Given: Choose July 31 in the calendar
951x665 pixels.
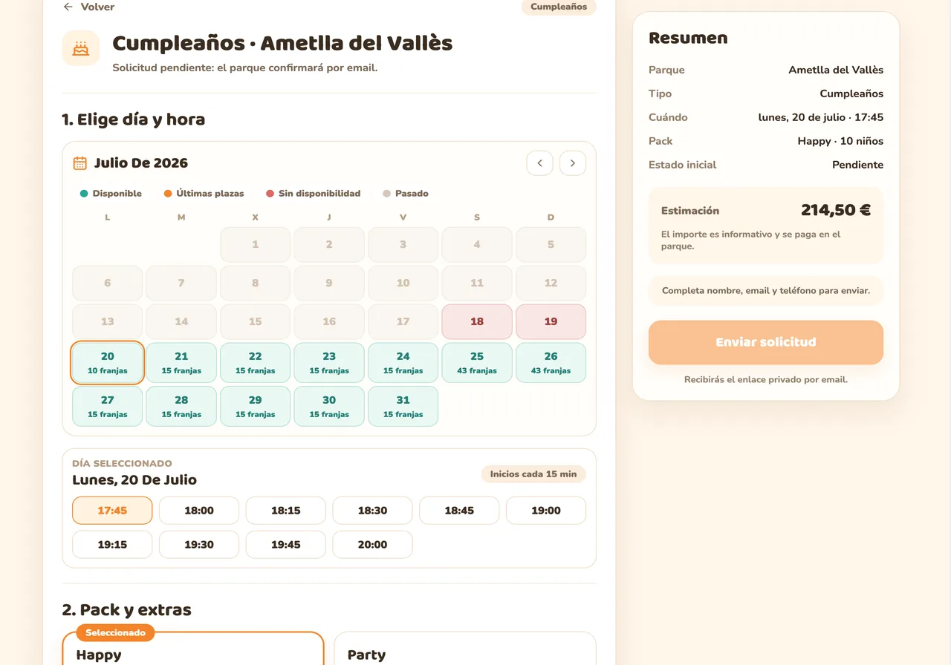Looking at the screenshot, I should (x=403, y=407).
